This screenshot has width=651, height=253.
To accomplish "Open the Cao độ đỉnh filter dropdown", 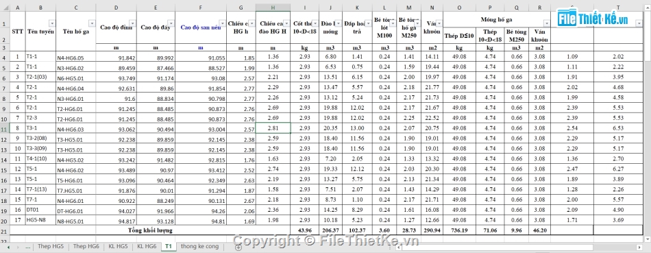I will 132,23.
